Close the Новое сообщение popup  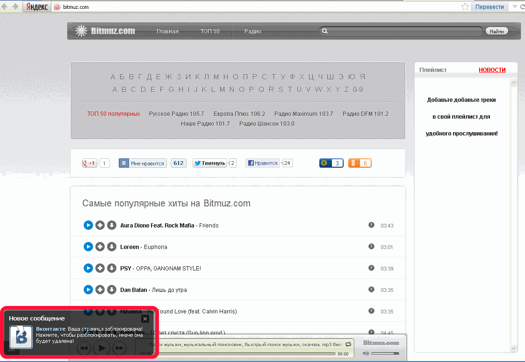click(145, 319)
